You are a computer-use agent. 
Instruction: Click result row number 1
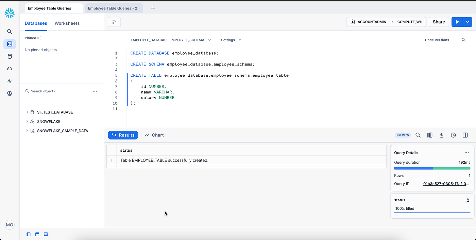click(x=112, y=160)
